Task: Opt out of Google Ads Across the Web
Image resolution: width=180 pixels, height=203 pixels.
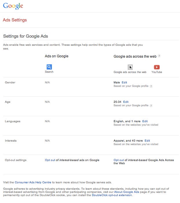Action: pyautogui.click(x=119, y=160)
